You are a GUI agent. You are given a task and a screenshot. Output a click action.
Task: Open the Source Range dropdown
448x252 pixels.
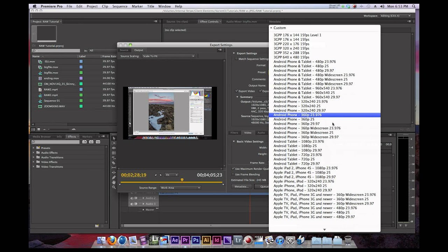tap(180, 188)
